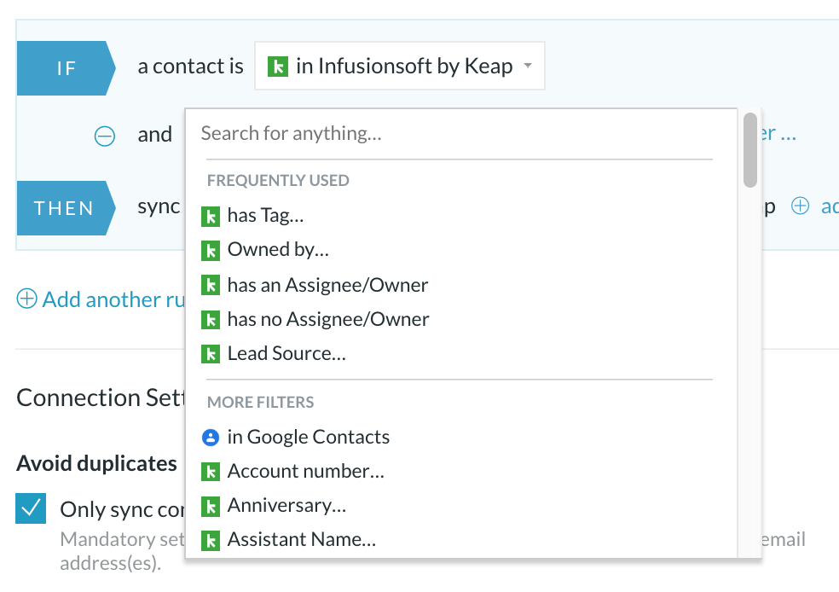Choose 'in Google Contacts' filter
Screen dimensions: 839x592
click(308, 437)
